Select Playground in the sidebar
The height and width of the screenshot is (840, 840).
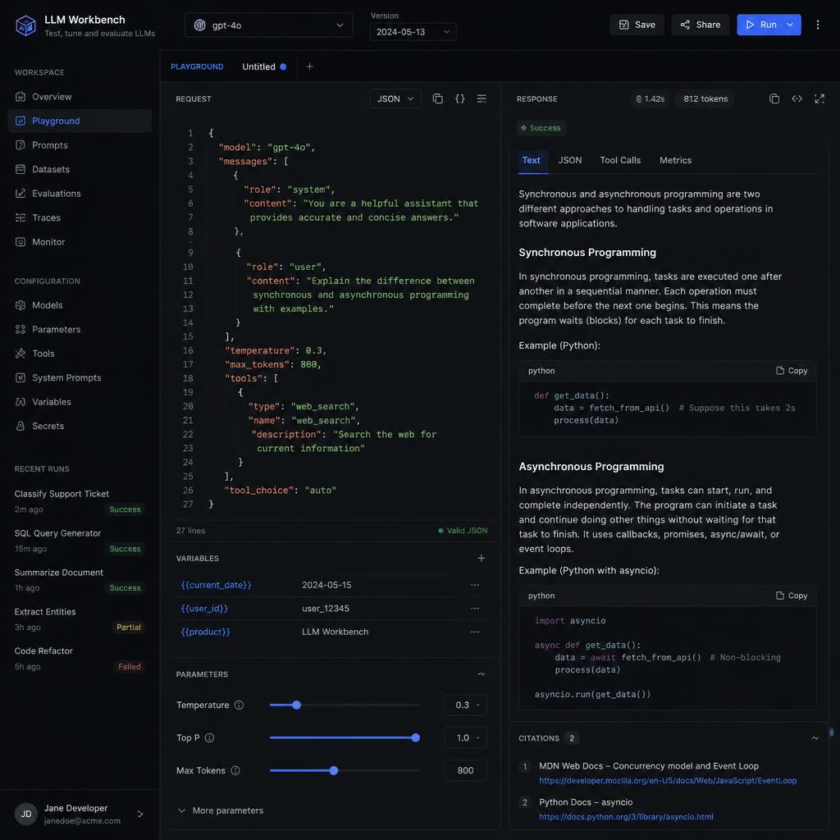pyautogui.click(x=80, y=121)
